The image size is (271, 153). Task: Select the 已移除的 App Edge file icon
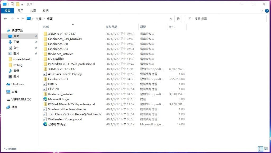45,124
